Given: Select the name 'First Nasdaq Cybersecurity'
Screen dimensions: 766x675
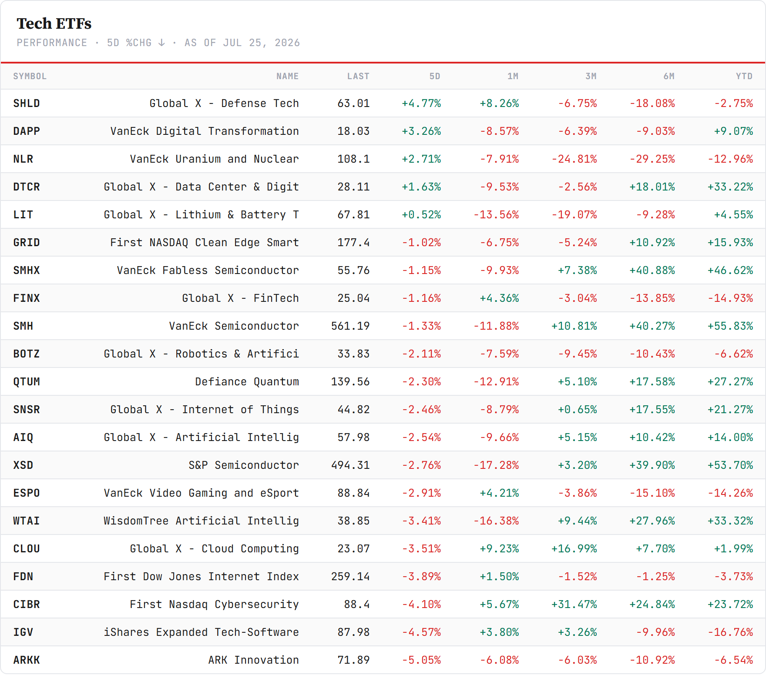Looking at the screenshot, I should [215, 605].
